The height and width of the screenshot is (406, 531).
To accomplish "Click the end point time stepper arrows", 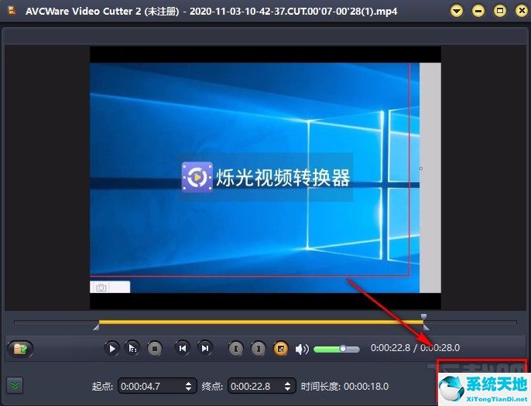I will pos(287,386).
